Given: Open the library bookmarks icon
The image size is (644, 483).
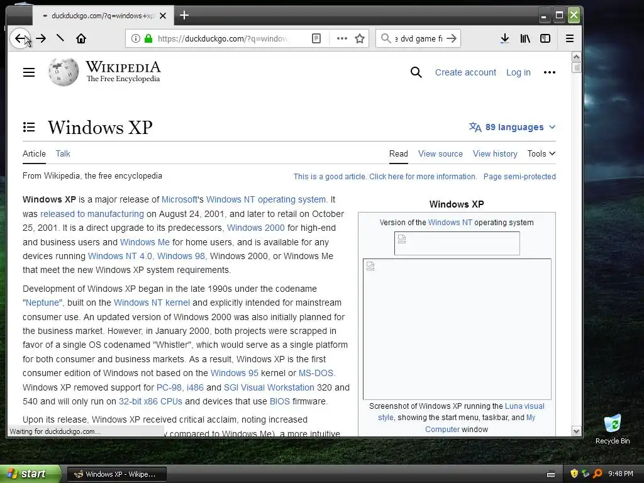Looking at the screenshot, I should [x=525, y=38].
